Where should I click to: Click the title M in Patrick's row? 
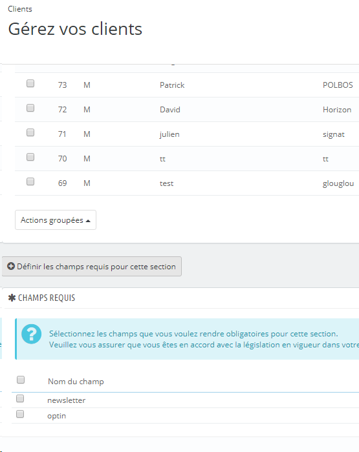pos(87,85)
